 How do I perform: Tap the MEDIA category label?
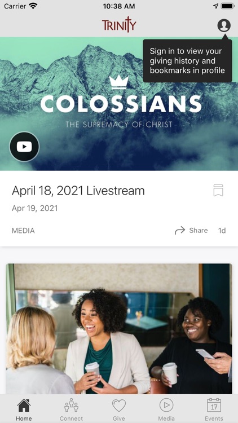23,231
